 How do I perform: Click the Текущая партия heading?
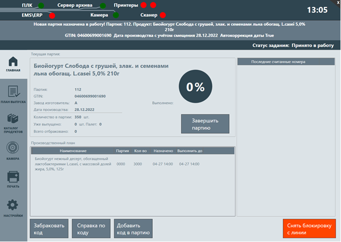click(x=46, y=54)
